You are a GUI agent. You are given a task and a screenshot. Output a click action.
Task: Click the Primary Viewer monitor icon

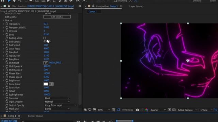pos(90,110)
